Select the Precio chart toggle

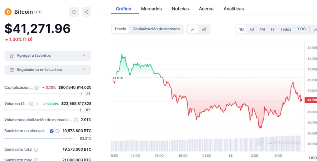click(x=120, y=29)
